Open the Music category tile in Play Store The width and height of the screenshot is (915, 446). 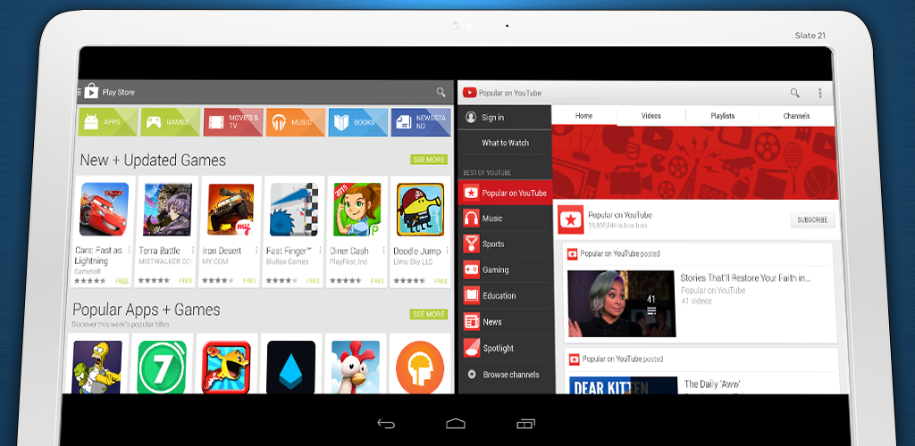(295, 122)
